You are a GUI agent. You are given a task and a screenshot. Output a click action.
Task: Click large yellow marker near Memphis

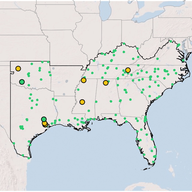tap(84, 80)
